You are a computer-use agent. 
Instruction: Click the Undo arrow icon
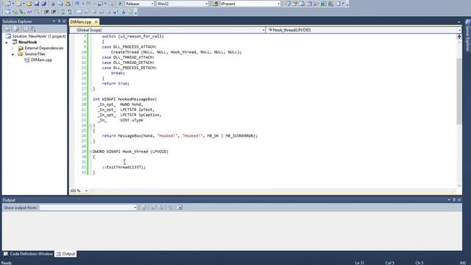pos(77,4)
